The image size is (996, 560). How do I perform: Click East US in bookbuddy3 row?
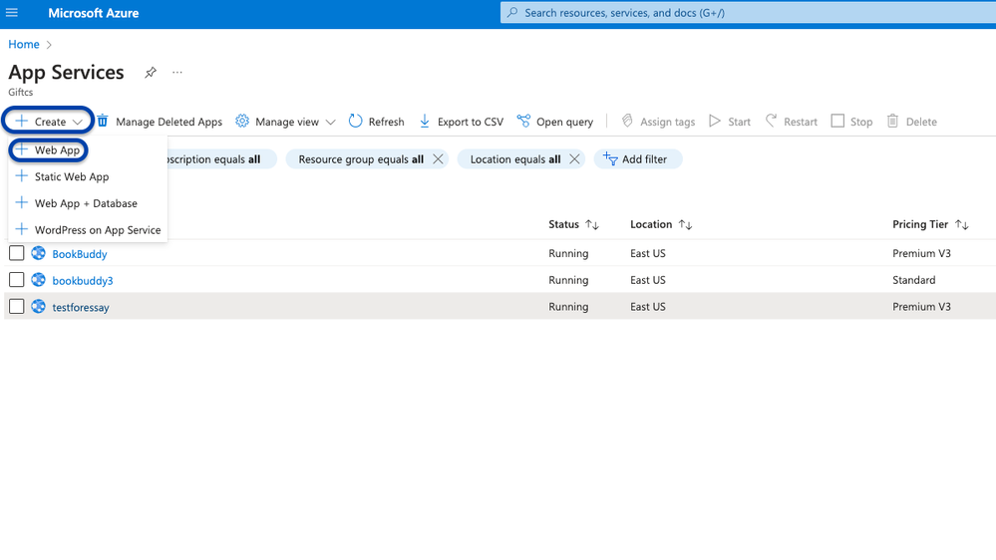(648, 280)
